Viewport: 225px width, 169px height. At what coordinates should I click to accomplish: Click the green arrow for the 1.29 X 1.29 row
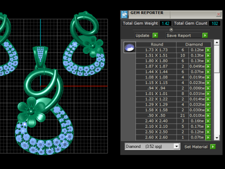pyautogui.click(x=208, y=105)
